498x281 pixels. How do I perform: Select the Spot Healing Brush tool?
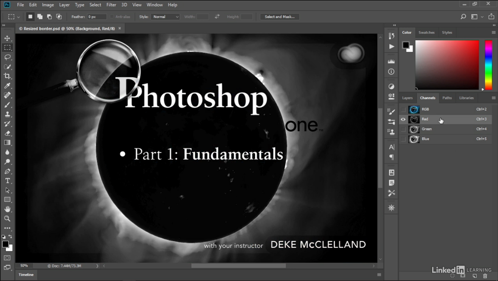coord(7,95)
